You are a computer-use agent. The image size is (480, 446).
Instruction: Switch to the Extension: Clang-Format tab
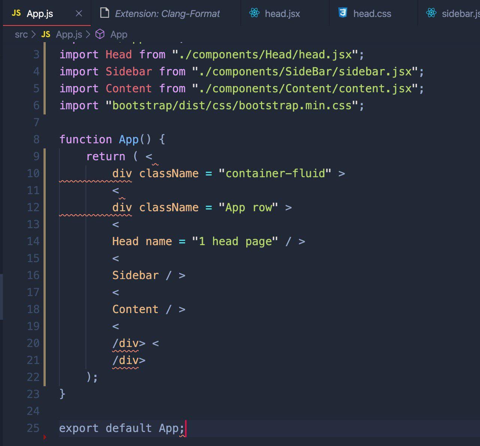pos(167,14)
